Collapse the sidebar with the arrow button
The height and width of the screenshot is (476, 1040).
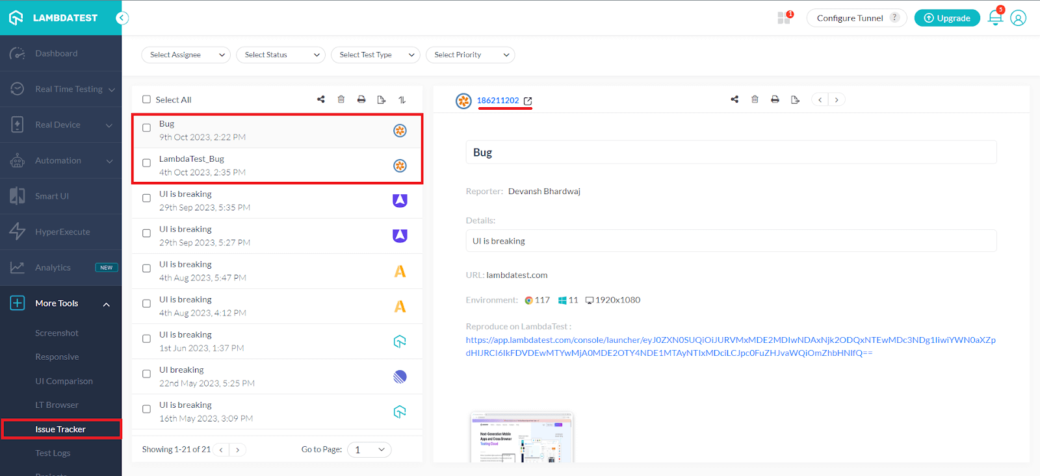(122, 18)
